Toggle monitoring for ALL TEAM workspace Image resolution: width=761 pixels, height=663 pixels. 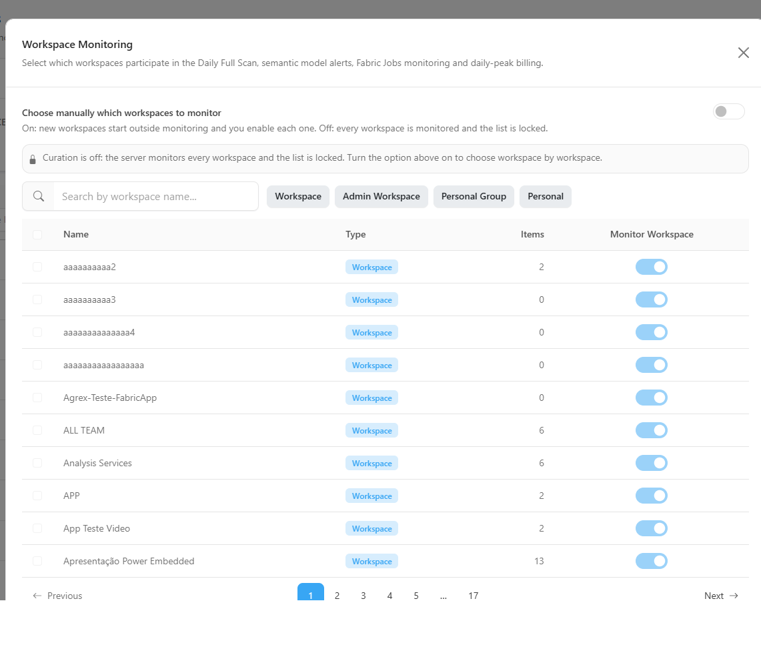652,430
